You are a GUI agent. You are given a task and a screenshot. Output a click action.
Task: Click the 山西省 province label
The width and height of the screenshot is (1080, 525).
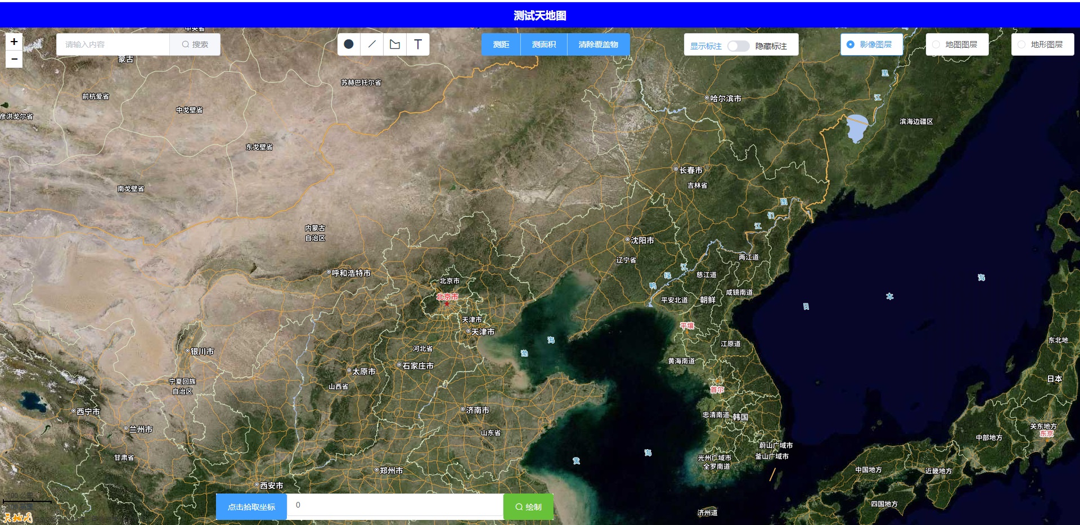pos(338,387)
